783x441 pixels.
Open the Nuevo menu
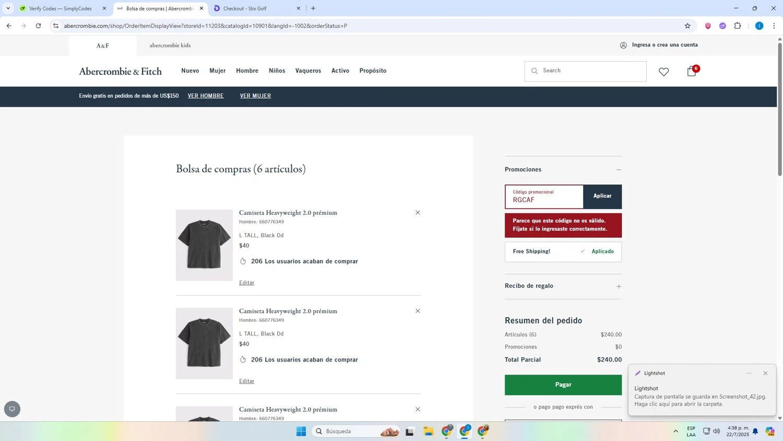pos(190,71)
